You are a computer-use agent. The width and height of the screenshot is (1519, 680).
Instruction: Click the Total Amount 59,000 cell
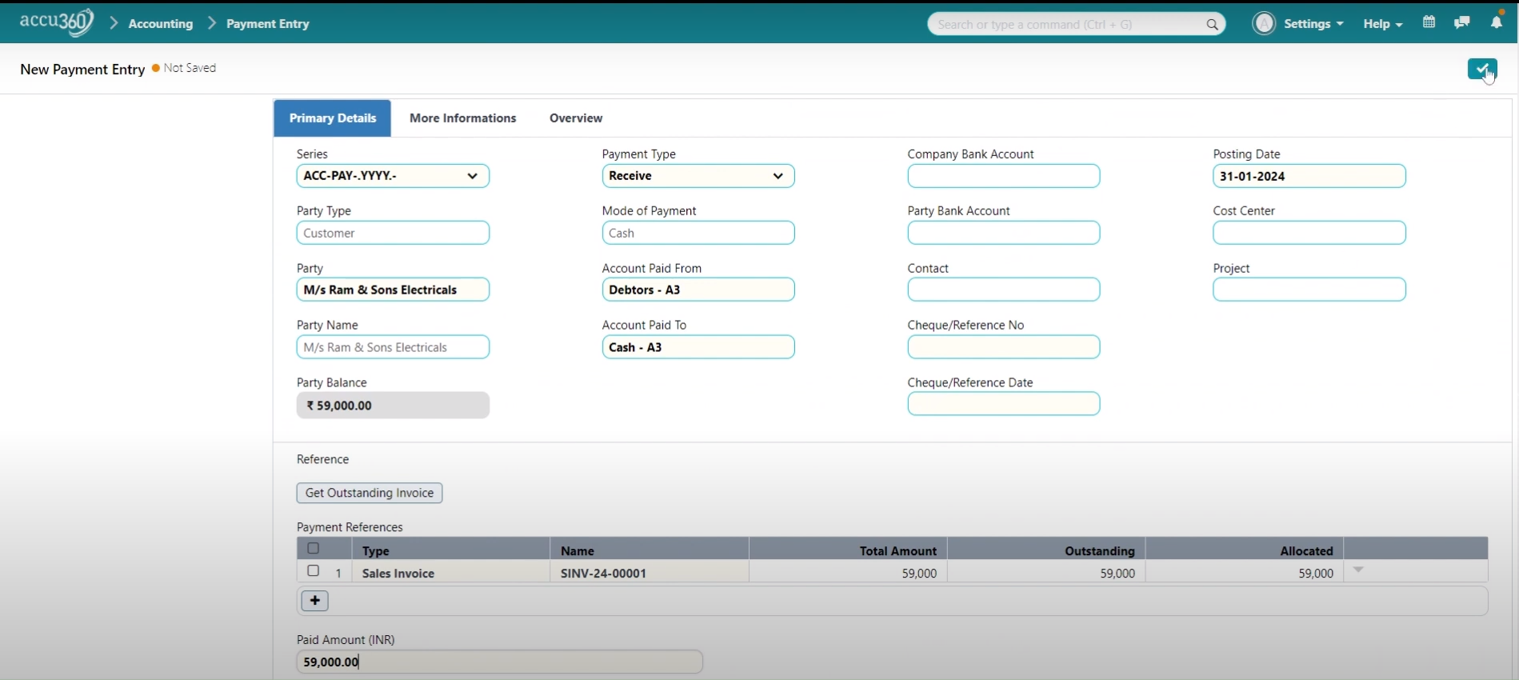click(x=848, y=573)
